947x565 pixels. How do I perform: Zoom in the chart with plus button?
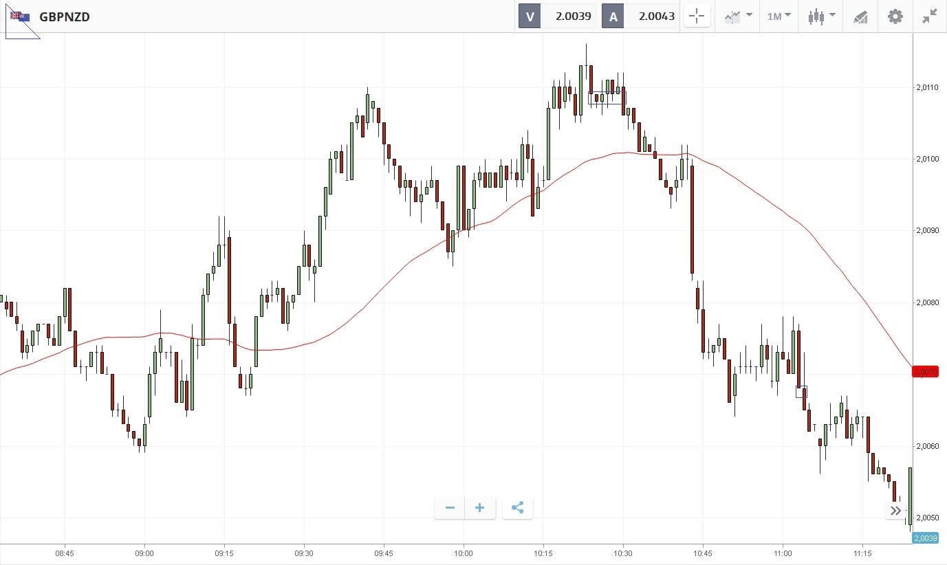click(480, 508)
